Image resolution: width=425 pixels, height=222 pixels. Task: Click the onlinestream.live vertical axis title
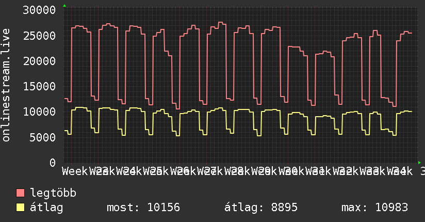click(6, 85)
